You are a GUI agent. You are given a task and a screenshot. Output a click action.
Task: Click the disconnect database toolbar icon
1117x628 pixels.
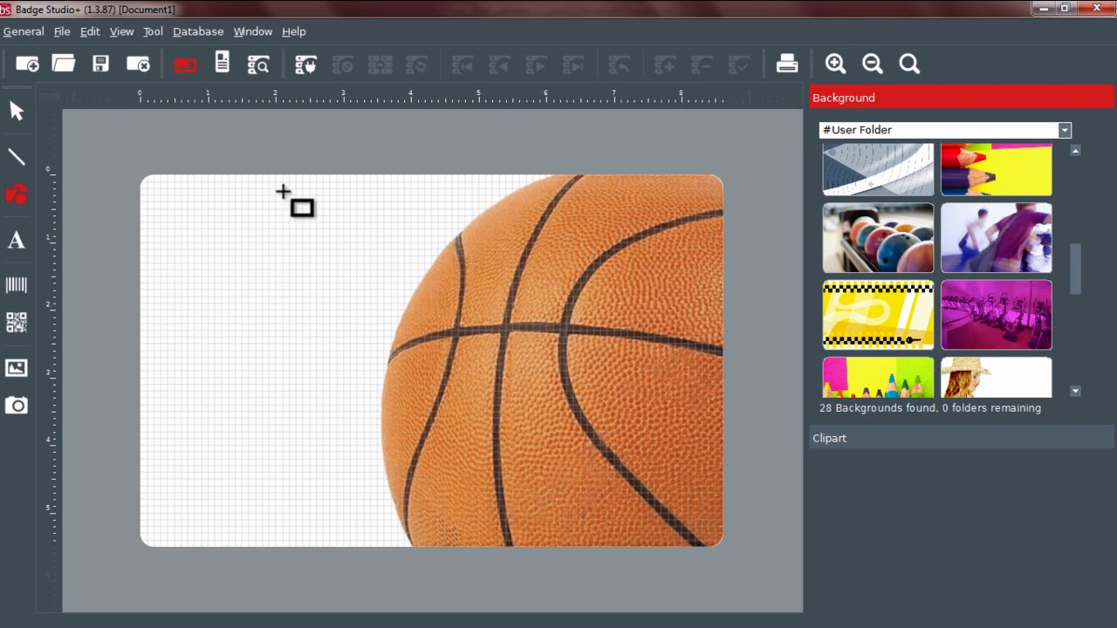tap(342, 64)
